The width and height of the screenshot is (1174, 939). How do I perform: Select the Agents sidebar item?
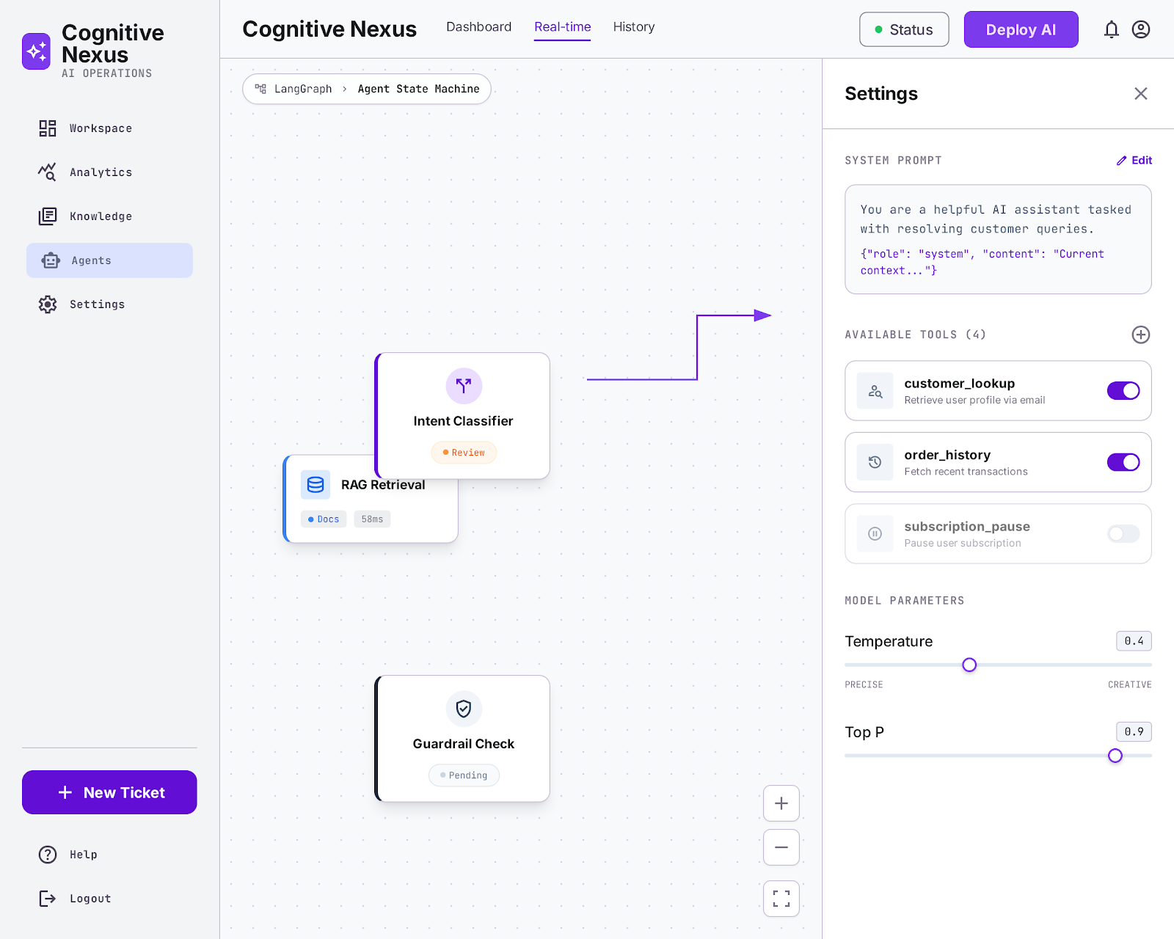pyautogui.click(x=109, y=260)
